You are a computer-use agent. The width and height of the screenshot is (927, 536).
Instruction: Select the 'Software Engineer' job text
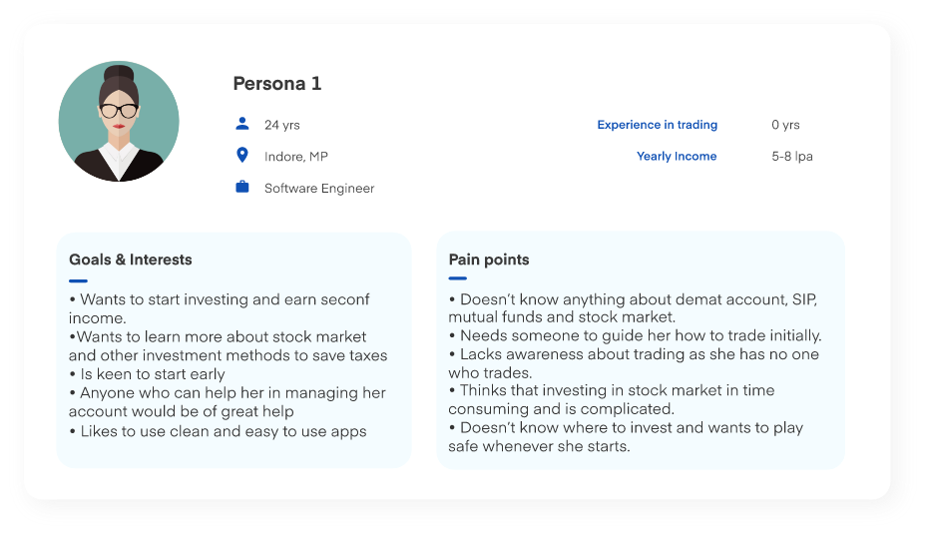pos(319,188)
